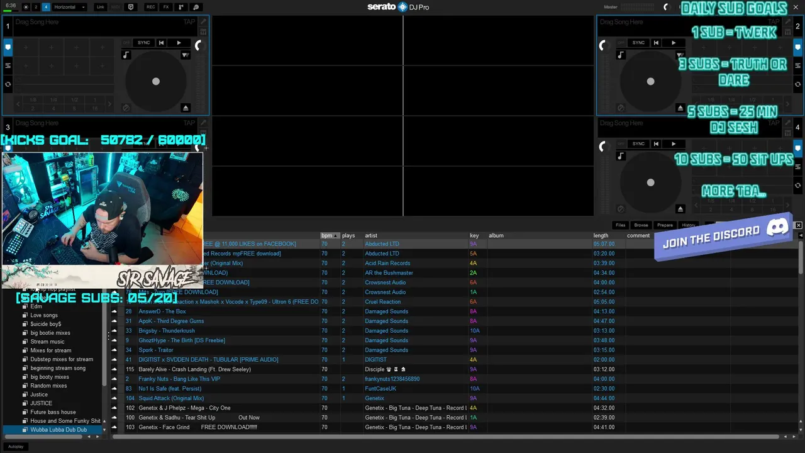The image size is (805, 453).
Task: Sort by plays column header
Action: click(348, 235)
